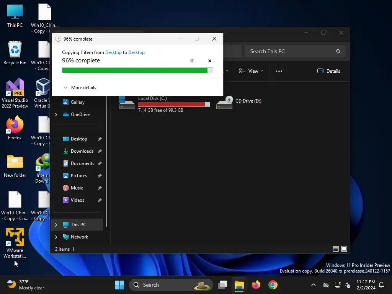Click the destination Desktop link in the copy dialog
This screenshot has width=392, height=294.
pyautogui.click(x=136, y=52)
